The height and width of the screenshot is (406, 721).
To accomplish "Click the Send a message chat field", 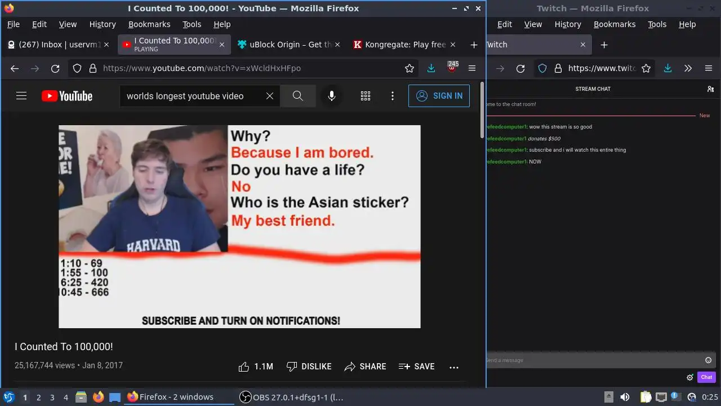I will click(594, 360).
